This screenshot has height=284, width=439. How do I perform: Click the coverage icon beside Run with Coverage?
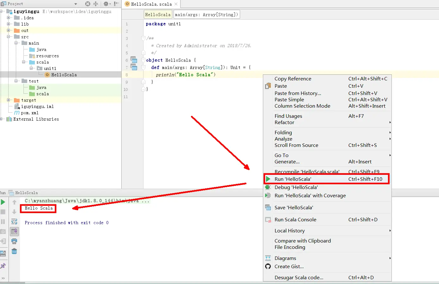(268, 195)
